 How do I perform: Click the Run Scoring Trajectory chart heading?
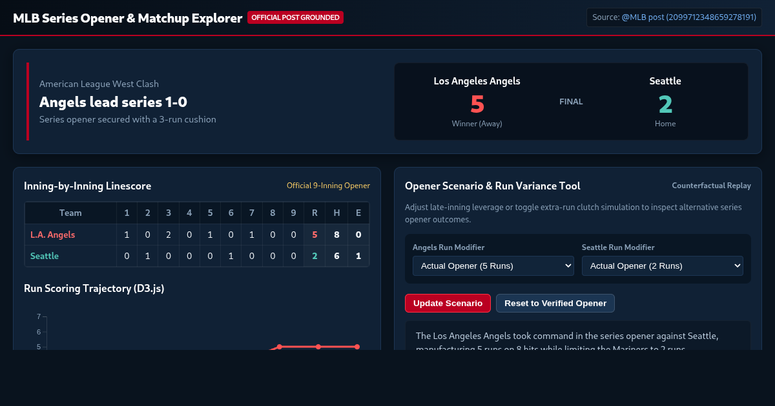[94, 288]
